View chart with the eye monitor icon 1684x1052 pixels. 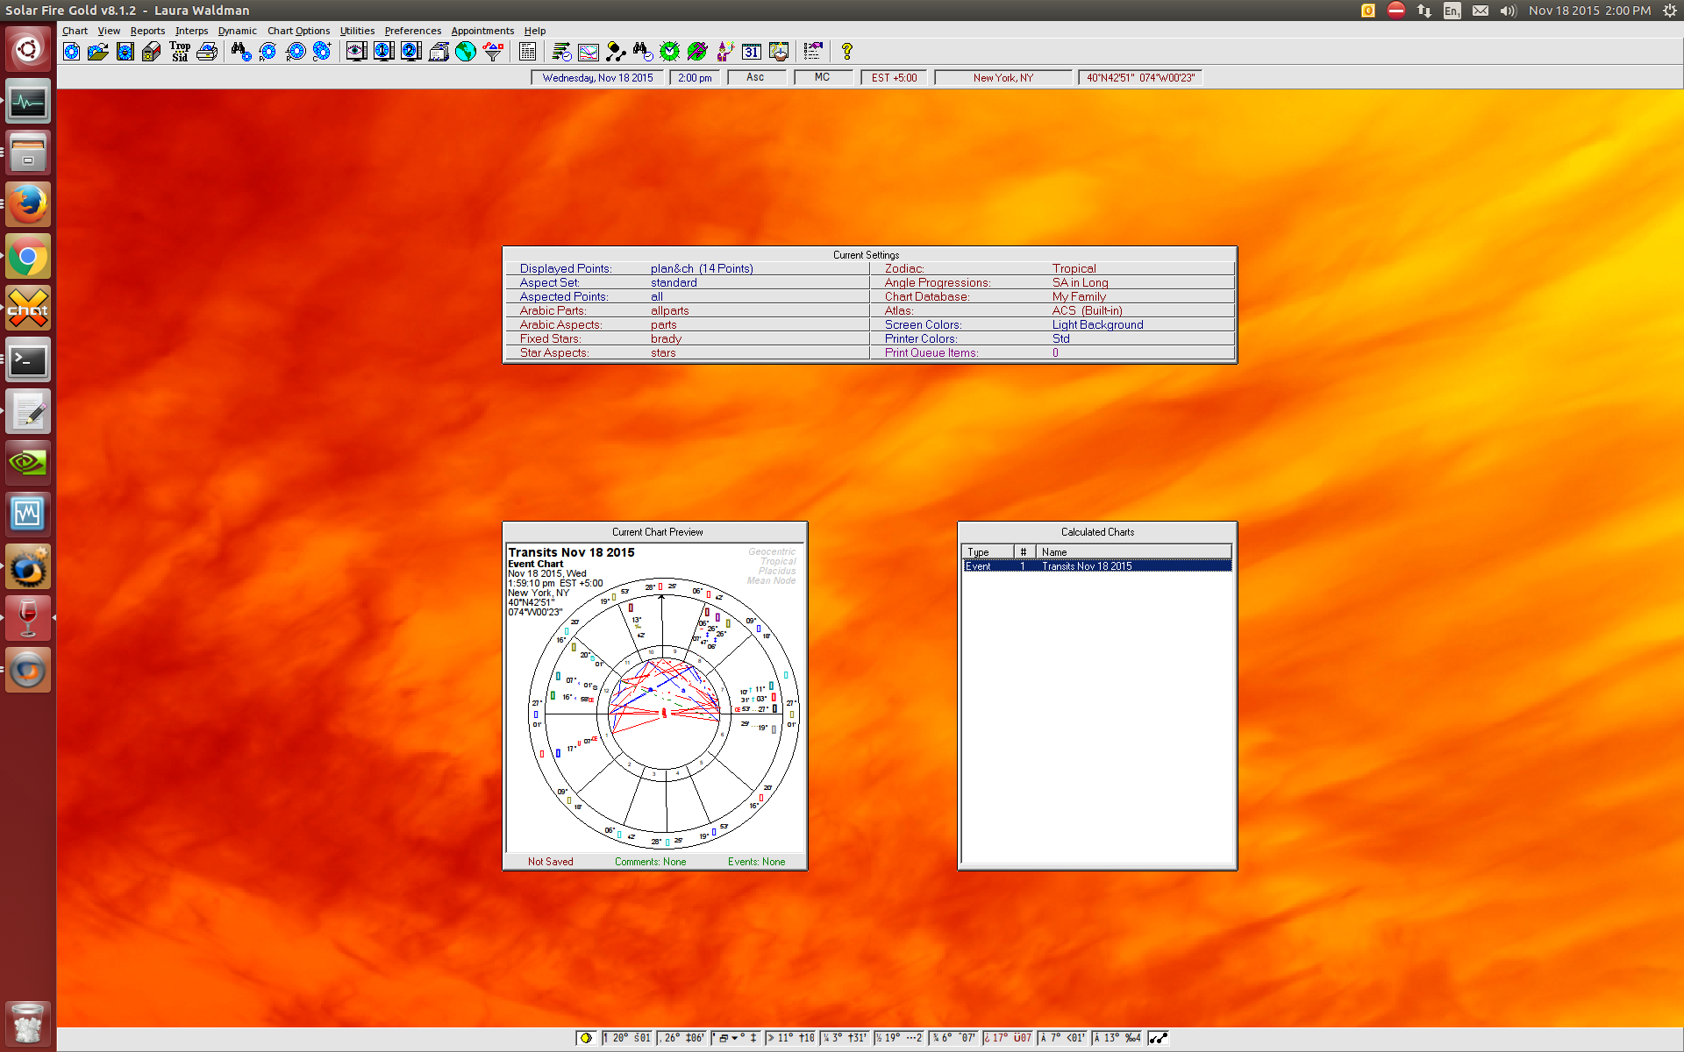tap(356, 52)
